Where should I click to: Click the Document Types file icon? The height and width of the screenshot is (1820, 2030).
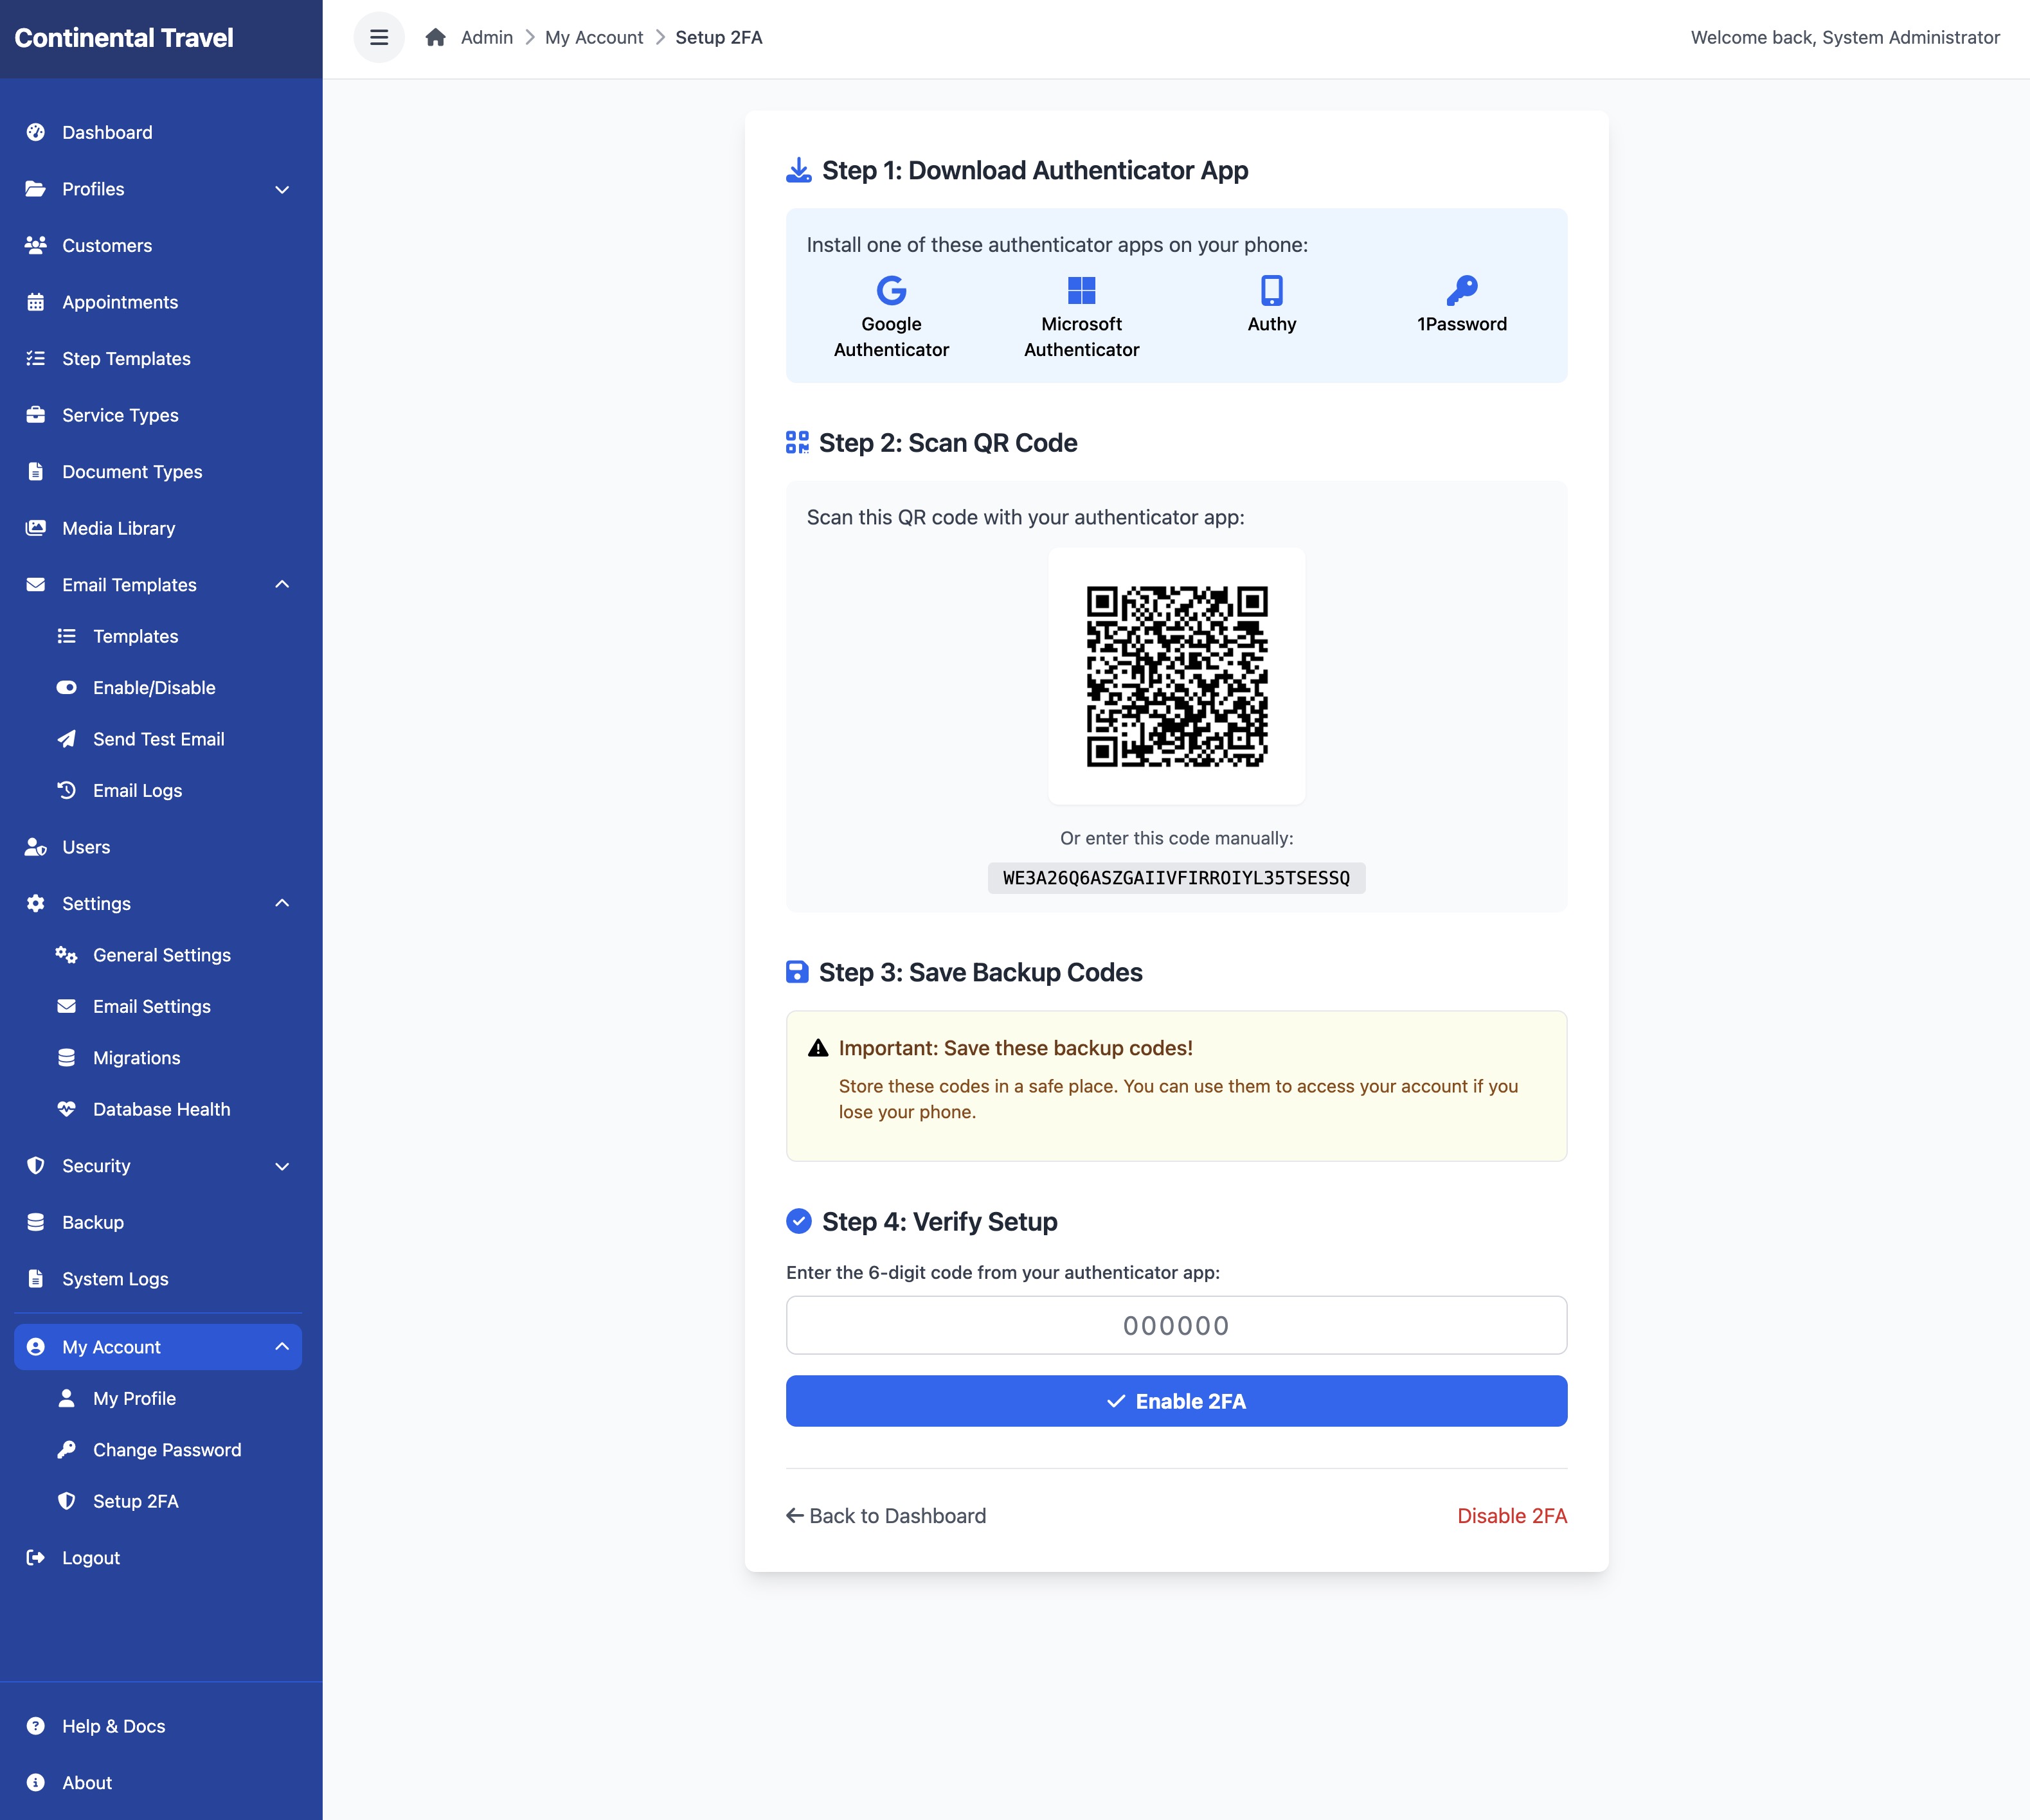tap(36, 471)
